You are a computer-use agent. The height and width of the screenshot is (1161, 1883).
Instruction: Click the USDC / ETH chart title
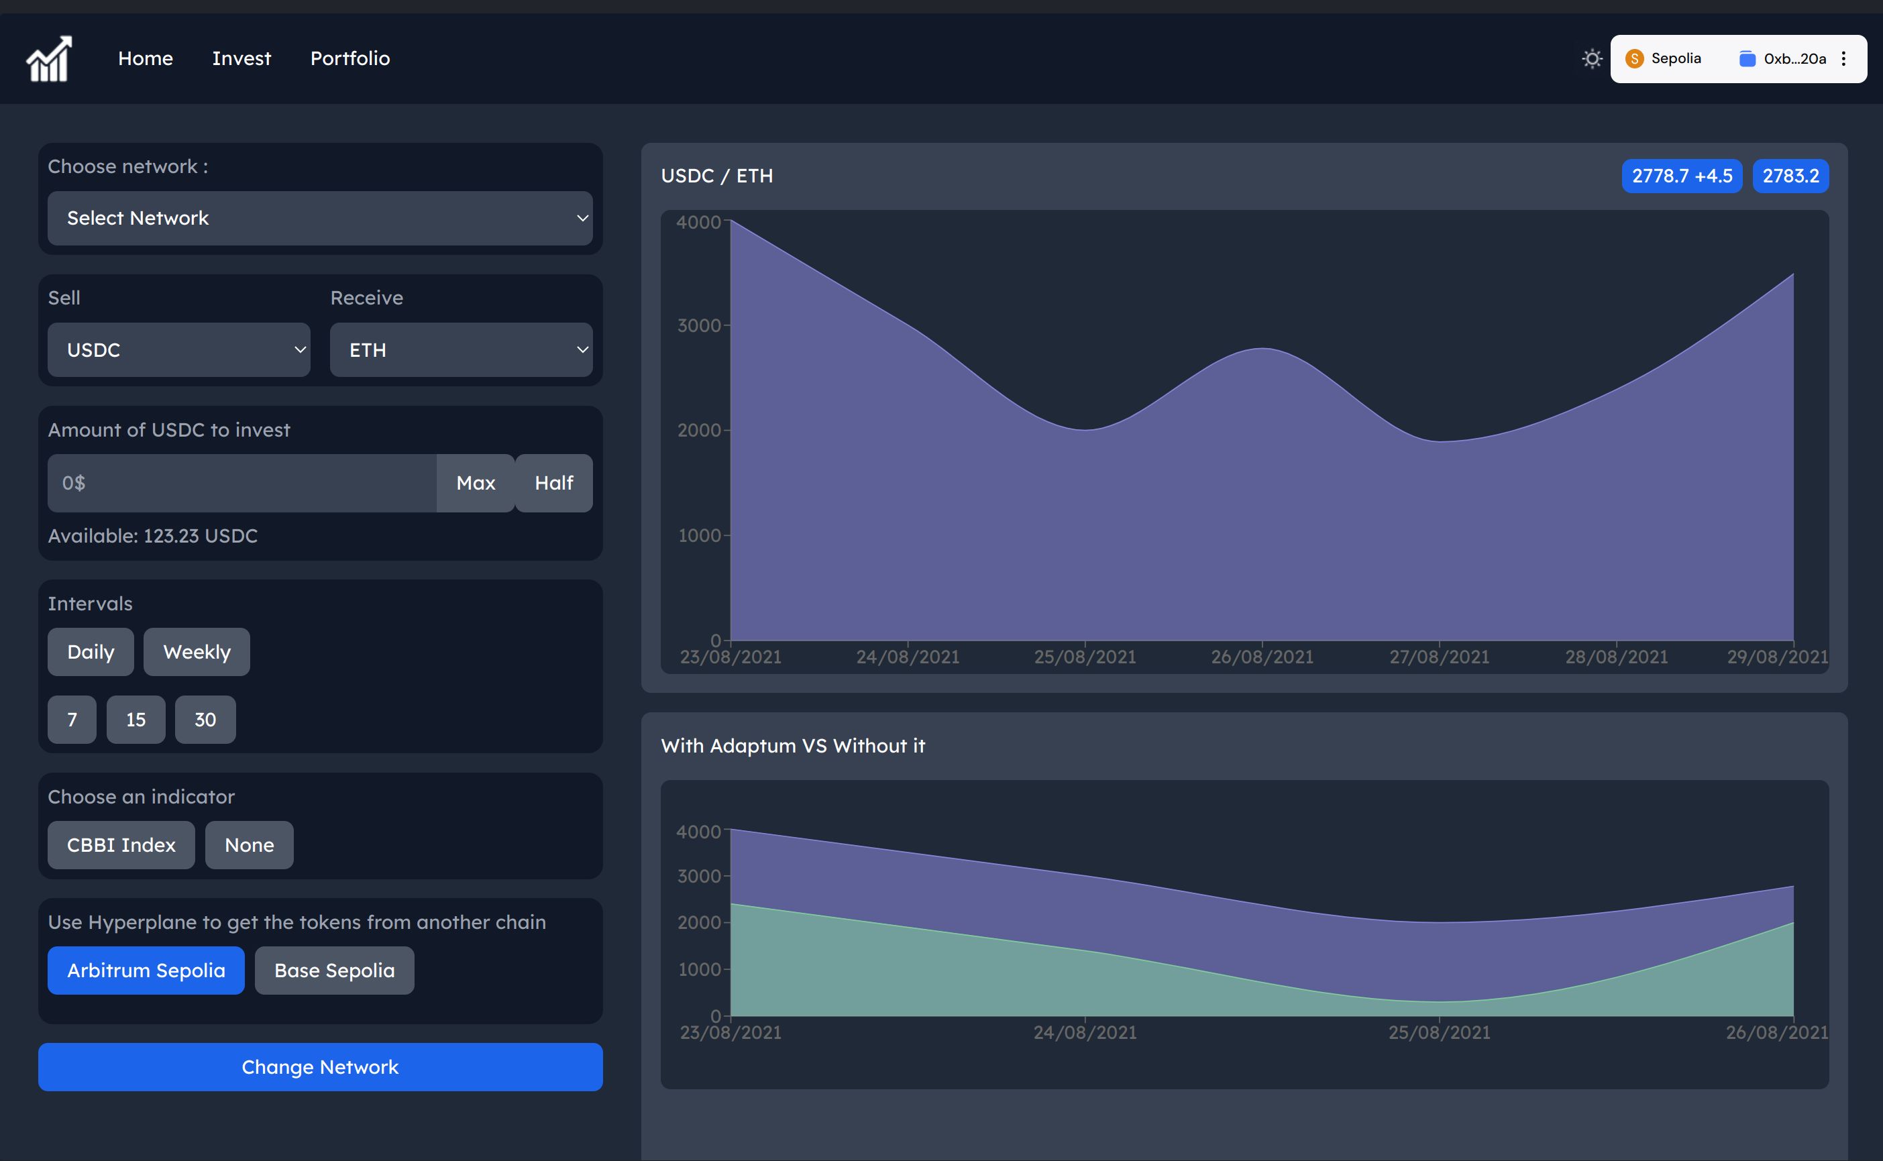coord(716,176)
